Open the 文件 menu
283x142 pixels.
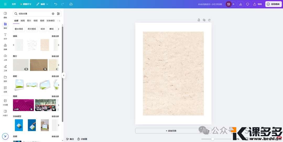pyautogui.click(x=14, y=4)
